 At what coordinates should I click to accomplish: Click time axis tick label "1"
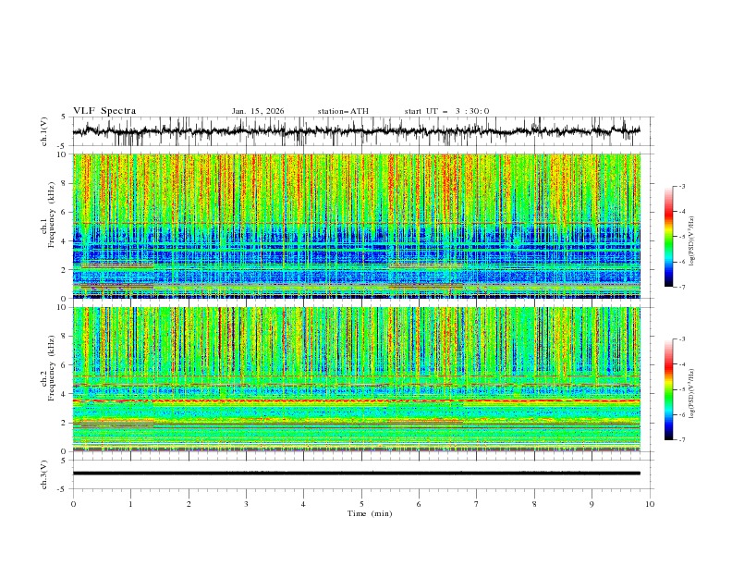pyautogui.click(x=130, y=504)
